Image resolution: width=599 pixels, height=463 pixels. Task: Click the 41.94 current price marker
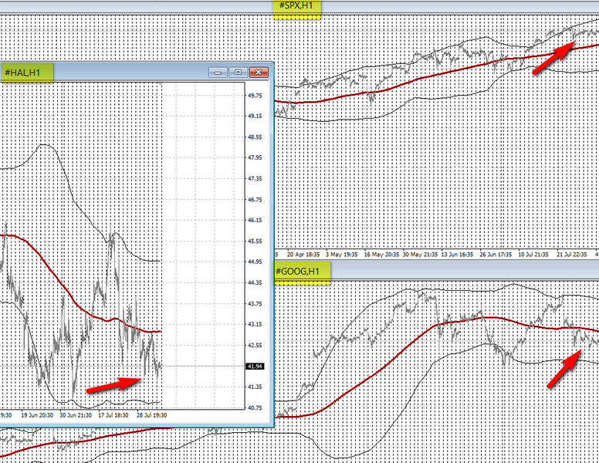[255, 367]
